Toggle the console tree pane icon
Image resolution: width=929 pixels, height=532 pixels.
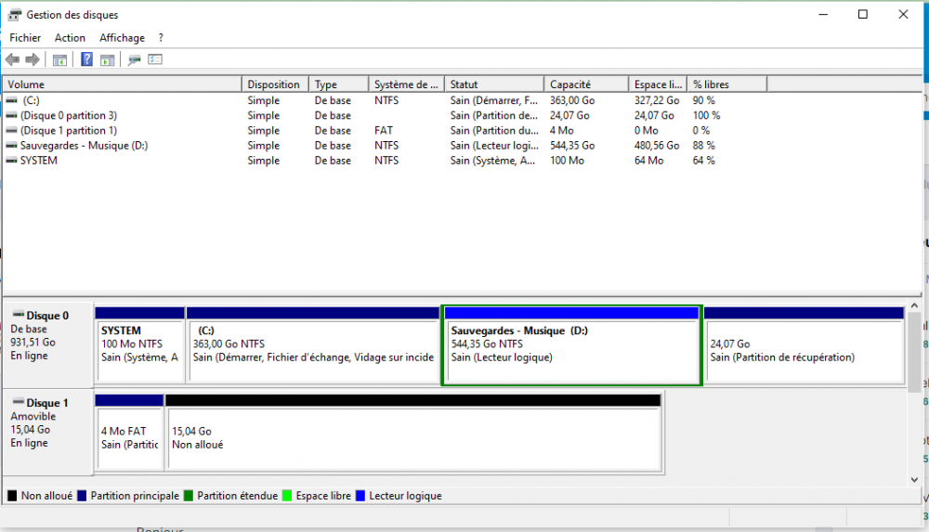[59, 59]
